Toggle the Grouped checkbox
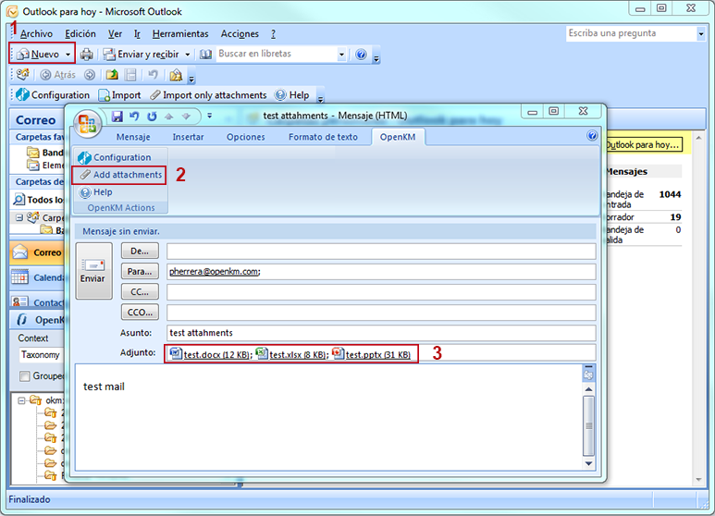 point(25,376)
